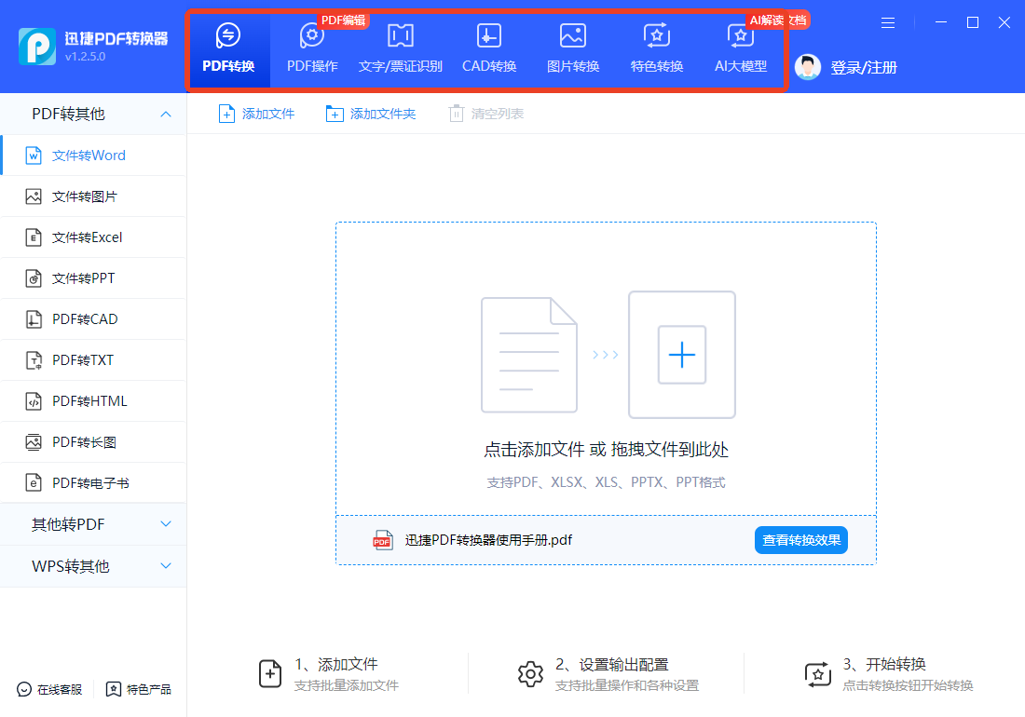
Task: Click the 特色产品 star icon
Action: pos(113,689)
